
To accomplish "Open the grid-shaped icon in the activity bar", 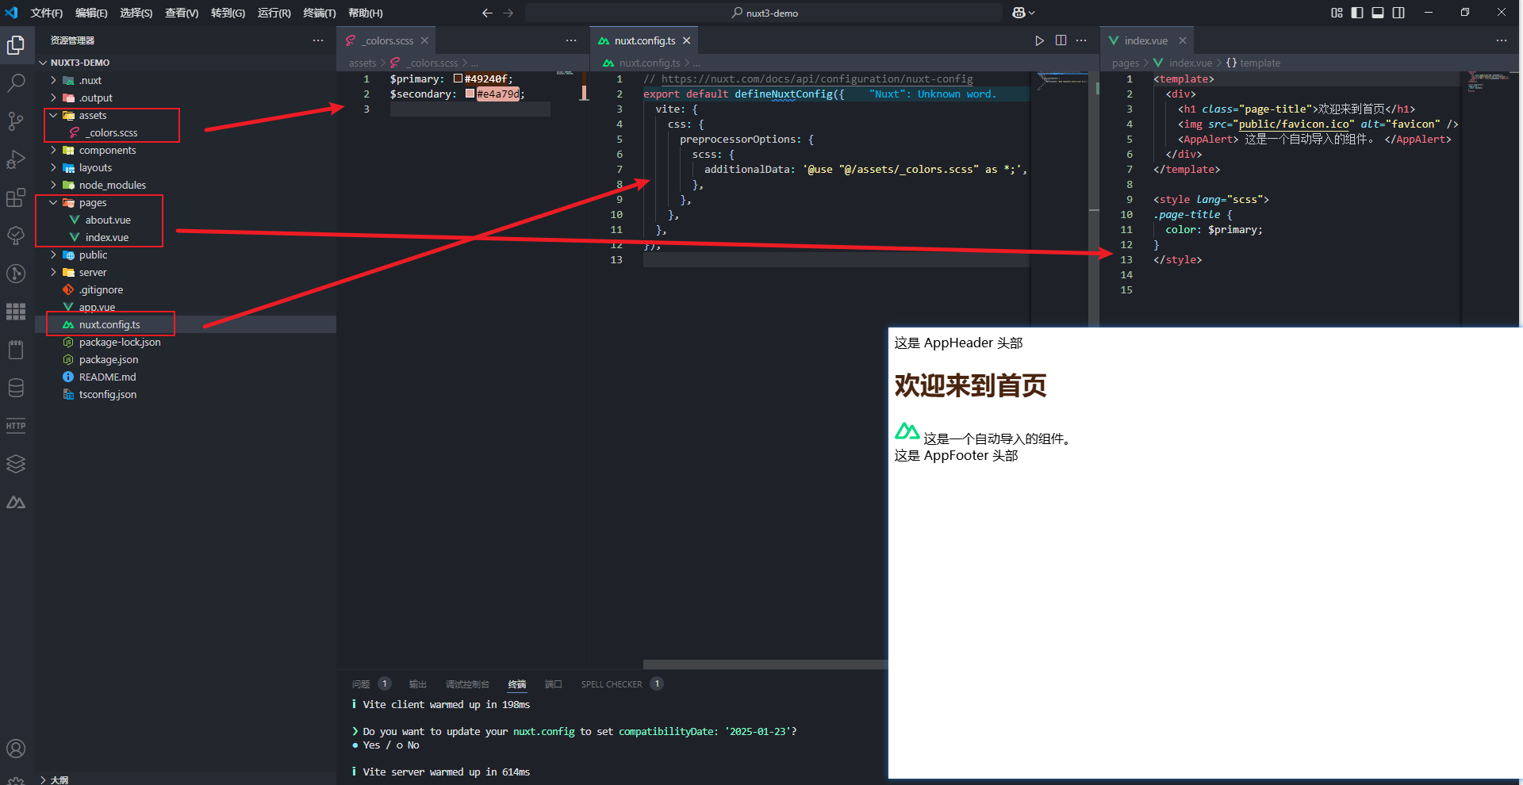I will click(16, 312).
